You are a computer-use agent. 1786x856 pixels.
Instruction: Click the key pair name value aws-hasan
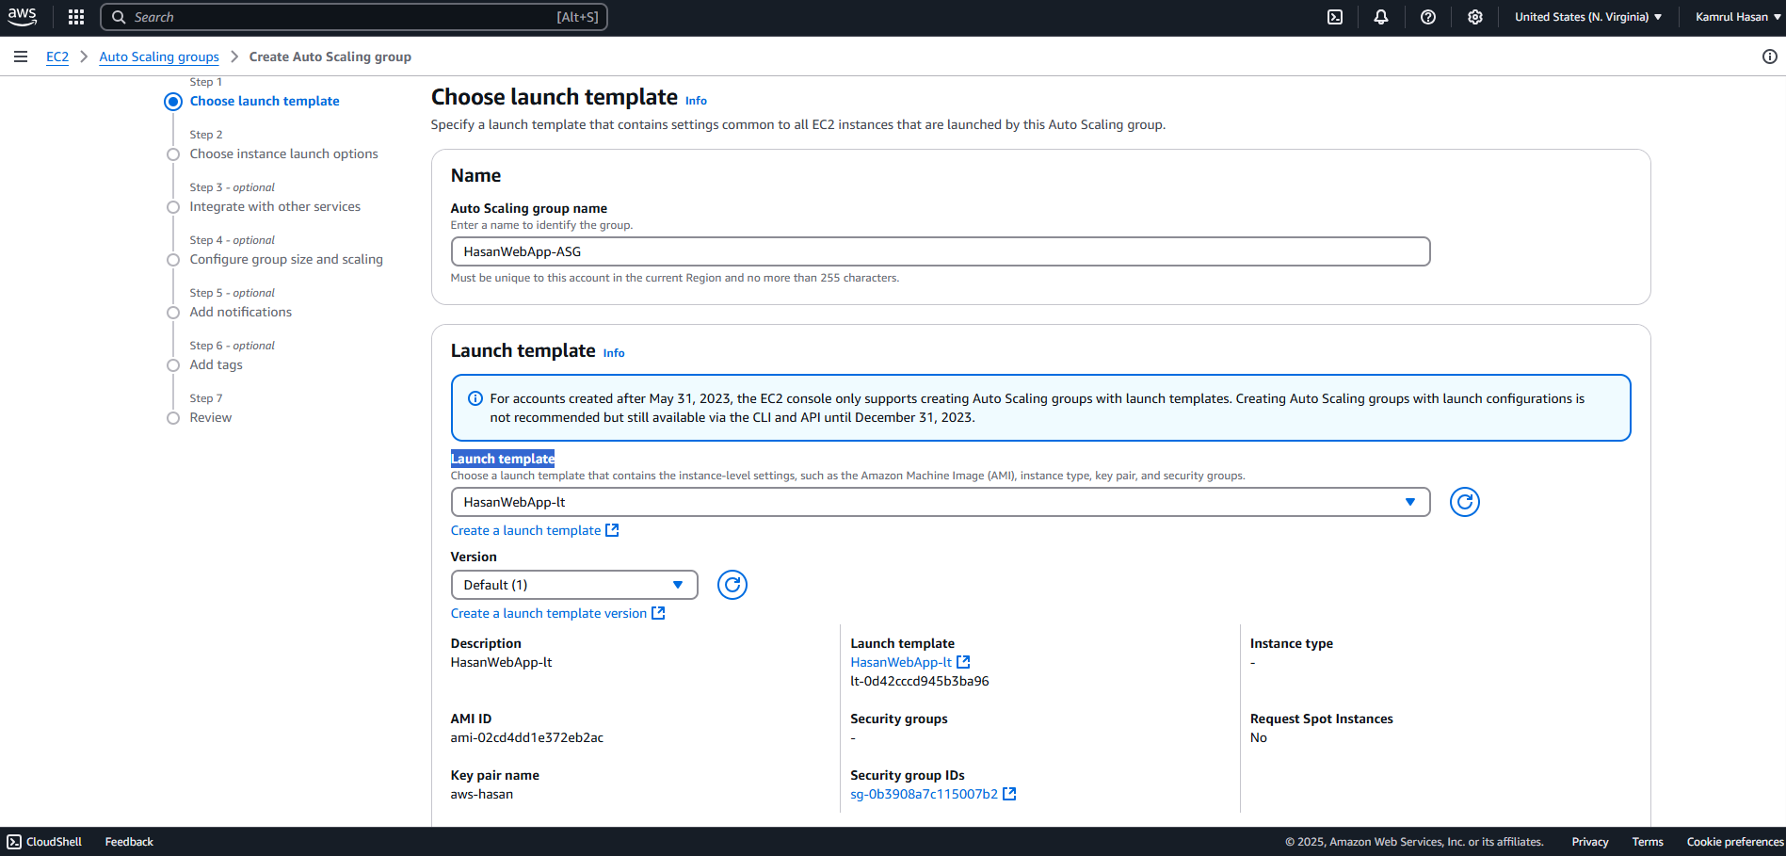coord(482,794)
